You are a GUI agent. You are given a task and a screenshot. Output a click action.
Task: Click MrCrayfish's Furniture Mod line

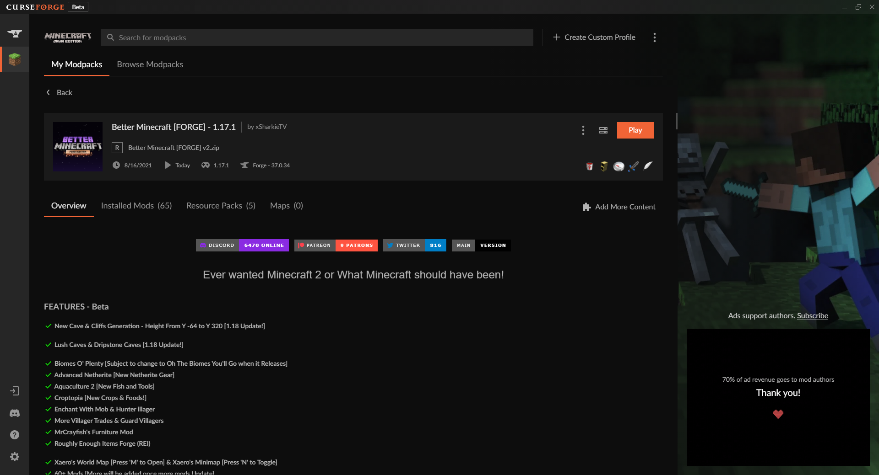(x=94, y=432)
